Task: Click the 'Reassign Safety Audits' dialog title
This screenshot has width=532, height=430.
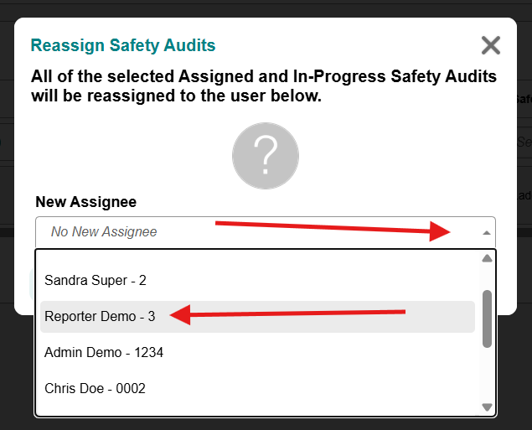Action: coord(123,45)
